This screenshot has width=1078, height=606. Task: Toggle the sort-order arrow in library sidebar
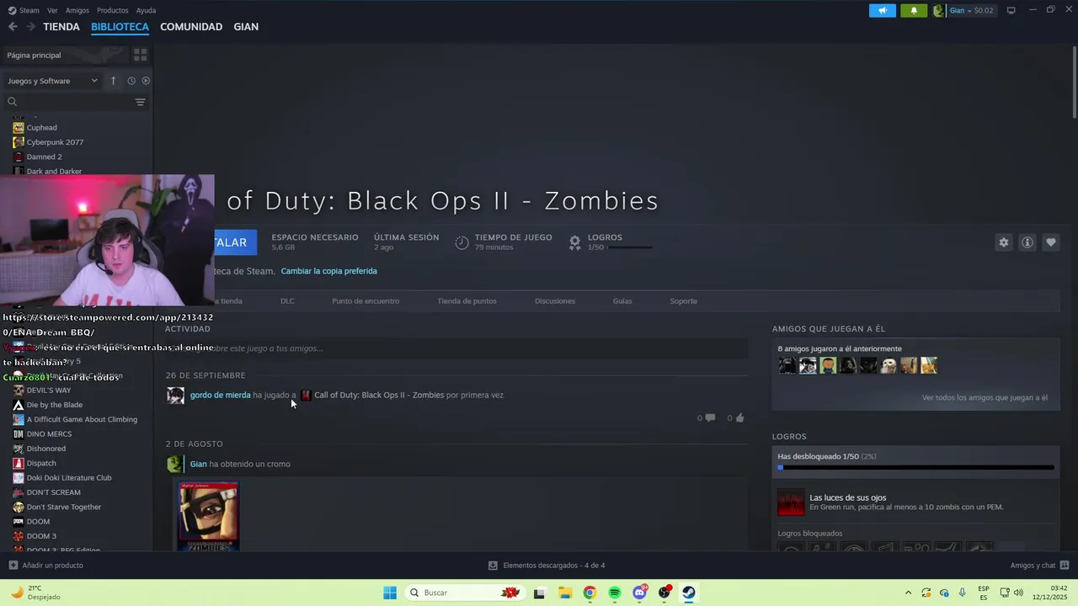(x=113, y=81)
